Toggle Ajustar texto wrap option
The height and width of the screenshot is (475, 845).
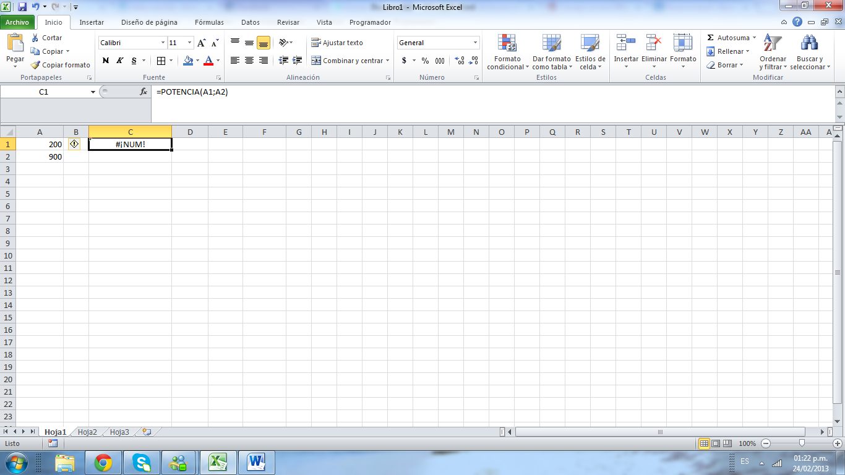(337, 43)
